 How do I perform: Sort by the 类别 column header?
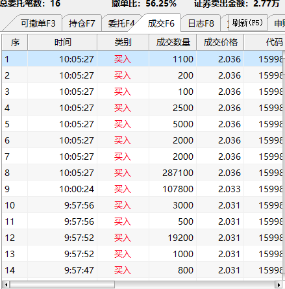(x=123, y=42)
